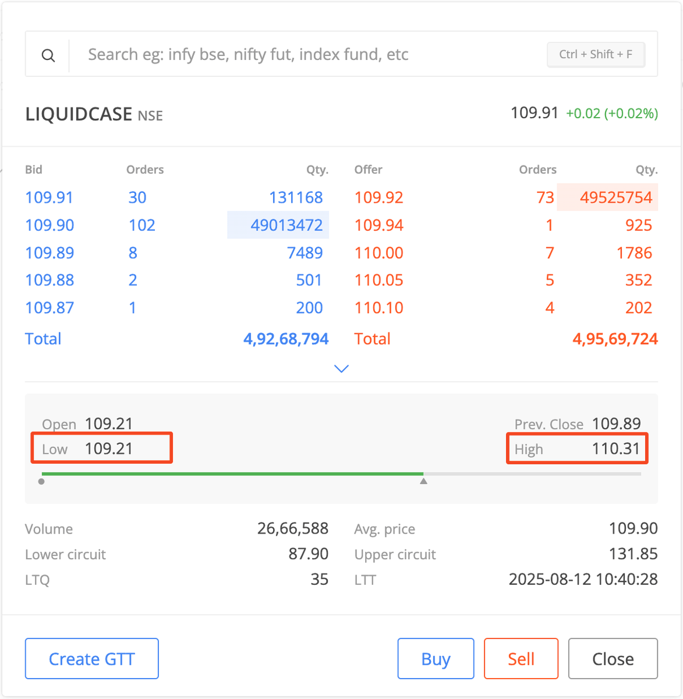Image resolution: width=683 pixels, height=699 pixels.
Task: Click the High value 110.31
Action: [x=616, y=449]
